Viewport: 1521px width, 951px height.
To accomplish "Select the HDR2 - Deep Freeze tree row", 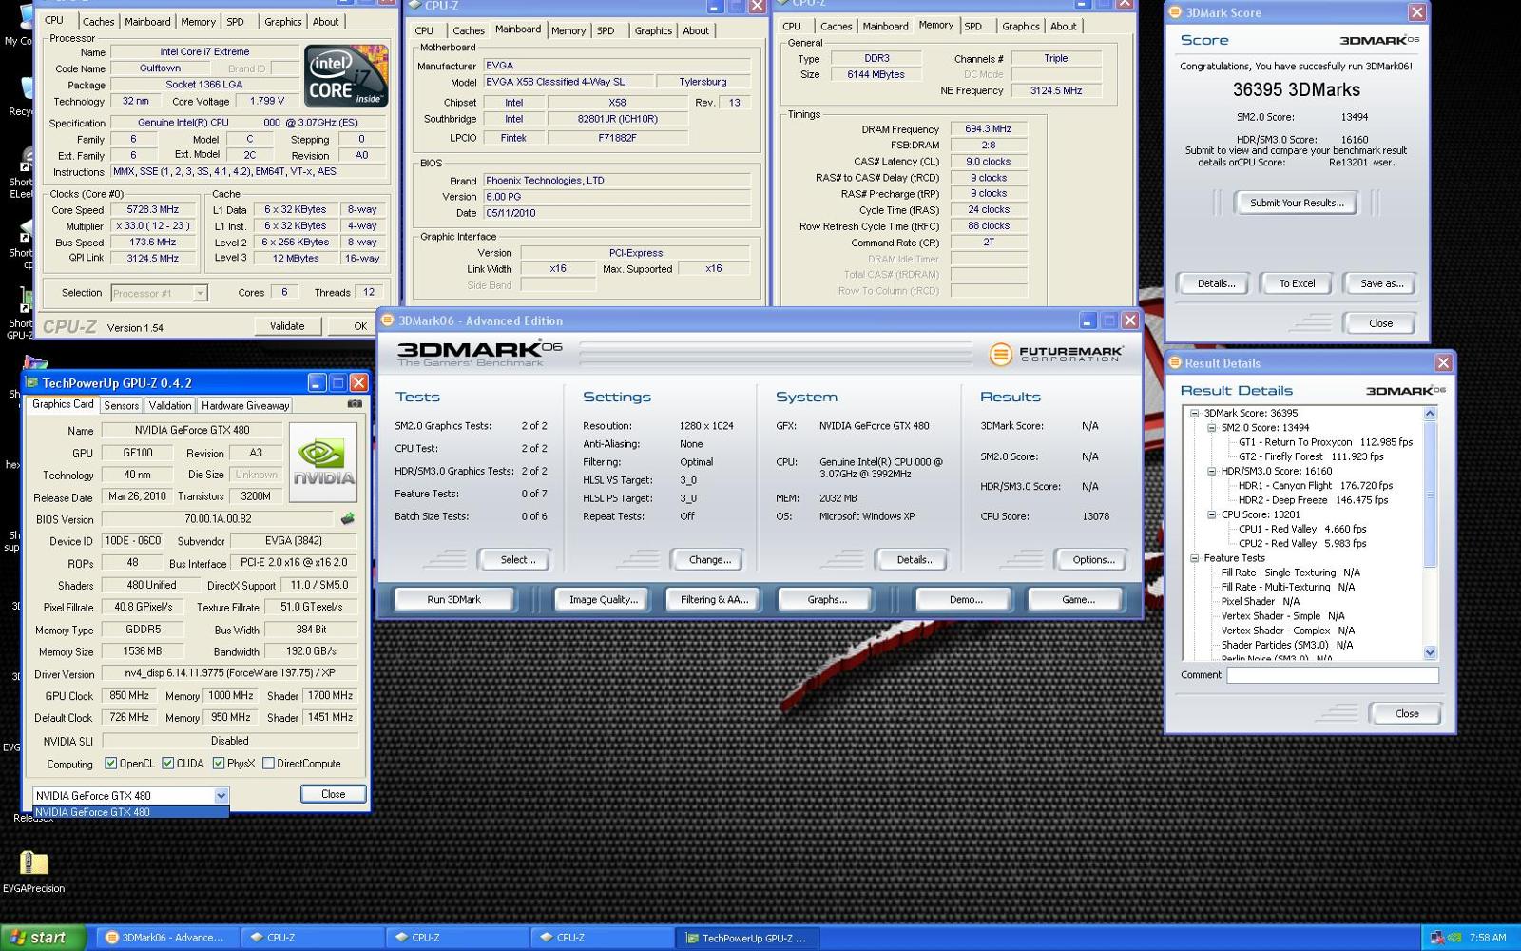I will click(1313, 500).
